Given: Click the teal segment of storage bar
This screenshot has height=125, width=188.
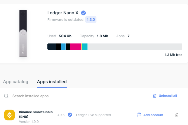Looking at the screenshot, I should click(x=85, y=47).
